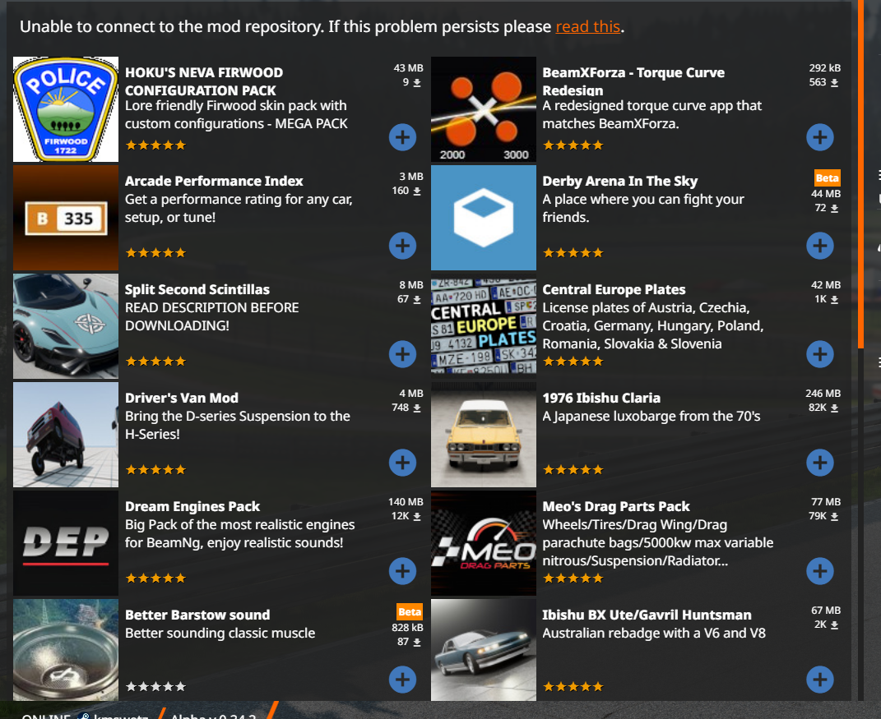Click the plus icon for 1976 Ibishu Claria
Screen dimensions: 881x719
click(820, 463)
